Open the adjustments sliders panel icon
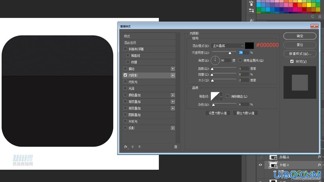This screenshot has width=324, height=182. click(251, 11)
